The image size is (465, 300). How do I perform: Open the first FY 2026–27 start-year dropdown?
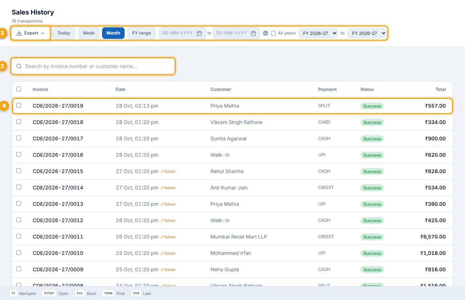pyautogui.click(x=318, y=33)
